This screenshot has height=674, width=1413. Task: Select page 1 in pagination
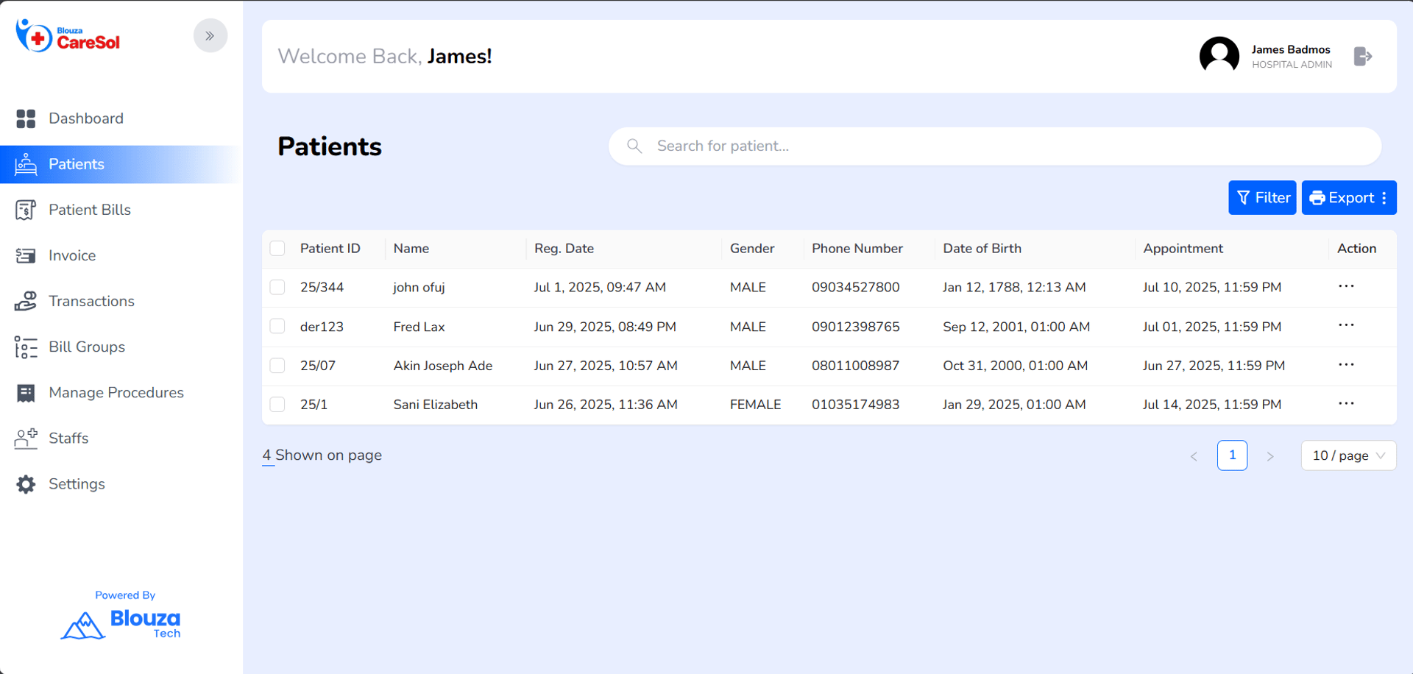[1232, 455]
